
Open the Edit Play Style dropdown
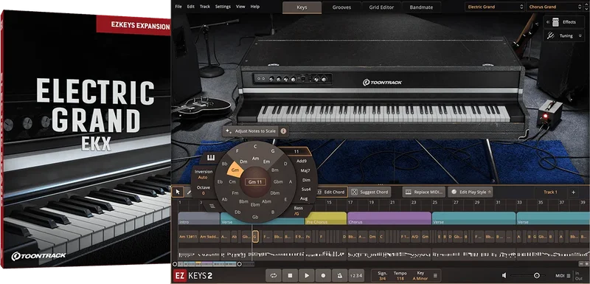(x=471, y=193)
